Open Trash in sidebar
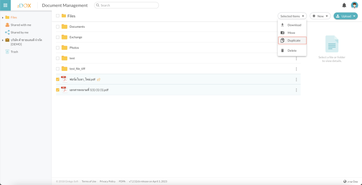Image resolution: width=362 pixels, height=185 pixels. click(x=14, y=52)
